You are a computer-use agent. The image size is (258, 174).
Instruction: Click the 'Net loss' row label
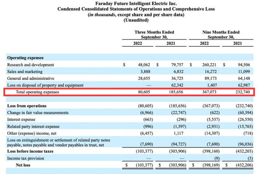pyautogui.click(x=23, y=165)
